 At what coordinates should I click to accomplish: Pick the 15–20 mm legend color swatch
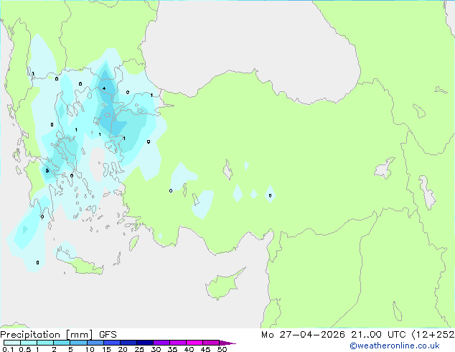tap(111, 343)
